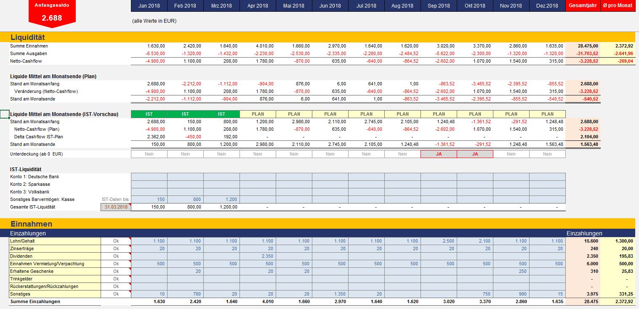
Task: Select the red JA cell under Sep 2018
Action: 439,154
